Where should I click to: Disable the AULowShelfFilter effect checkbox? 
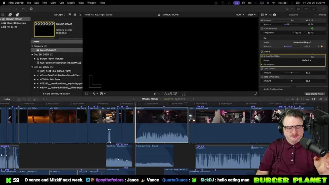[262, 56]
